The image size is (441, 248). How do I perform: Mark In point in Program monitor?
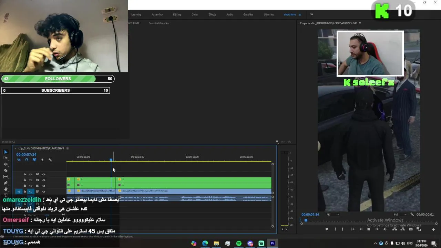tap(335, 229)
